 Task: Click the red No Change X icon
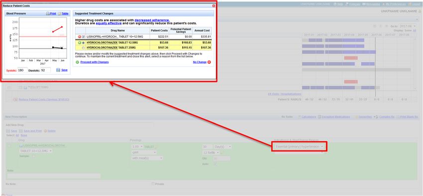209,62
